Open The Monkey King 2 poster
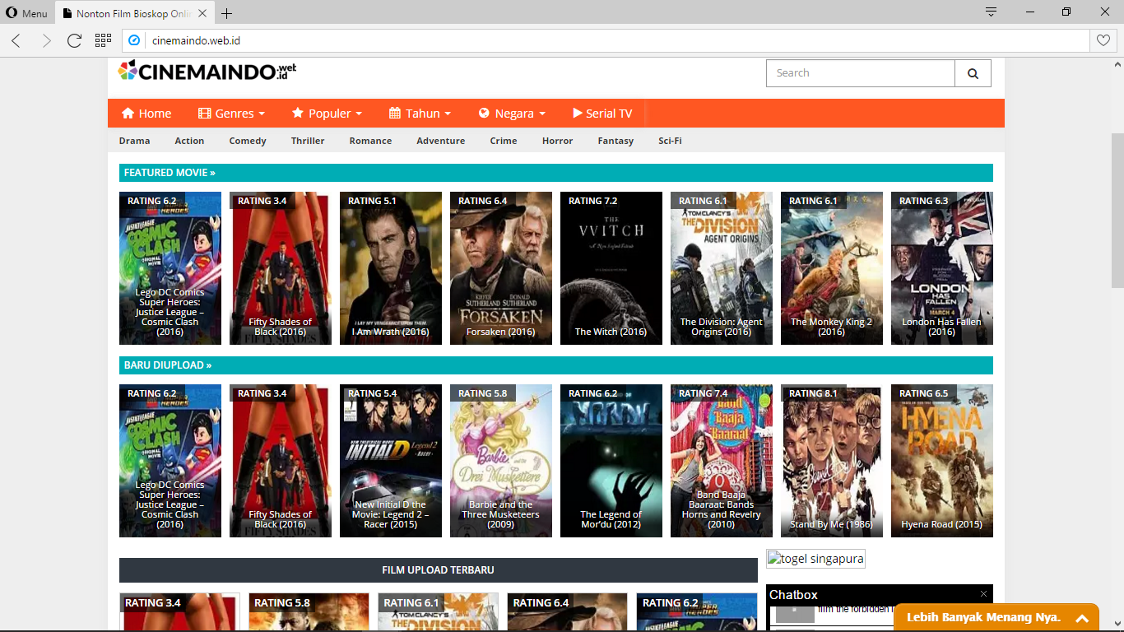The image size is (1124, 632). click(832, 268)
